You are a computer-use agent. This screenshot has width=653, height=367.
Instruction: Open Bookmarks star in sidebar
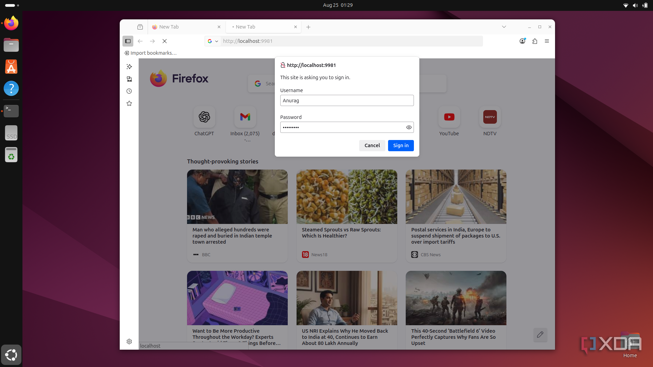129,103
